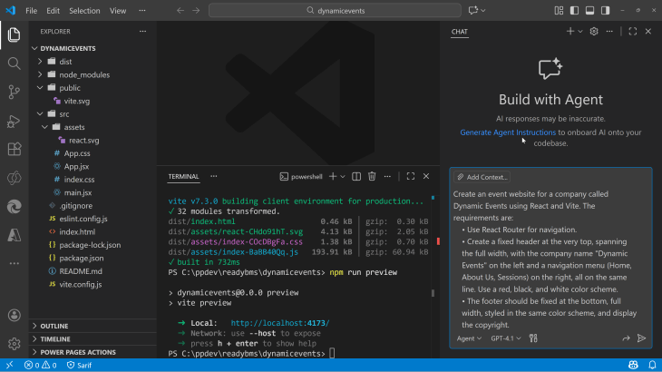Open Run and Debug view
The width and height of the screenshot is (662, 372).
click(14, 121)
